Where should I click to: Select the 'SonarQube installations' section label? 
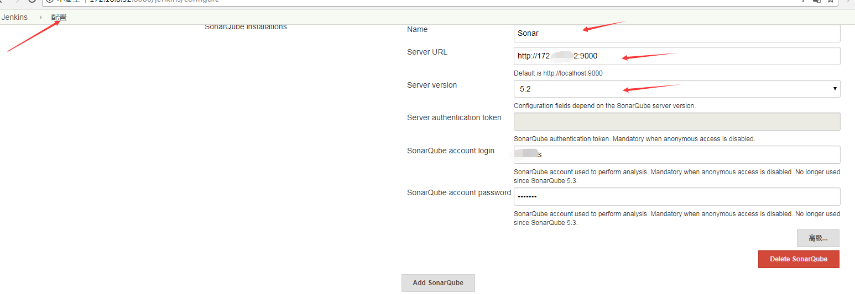click(x=246, y=26)
